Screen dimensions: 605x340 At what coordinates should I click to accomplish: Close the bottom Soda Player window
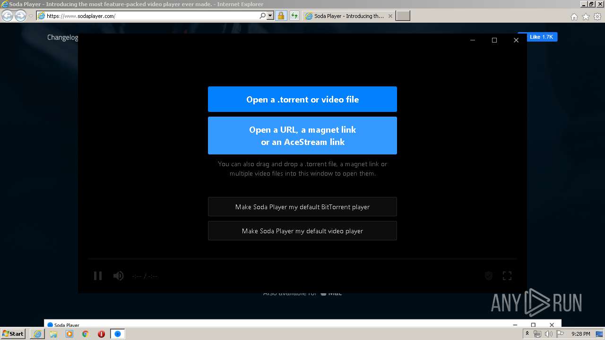pos(552,325)
